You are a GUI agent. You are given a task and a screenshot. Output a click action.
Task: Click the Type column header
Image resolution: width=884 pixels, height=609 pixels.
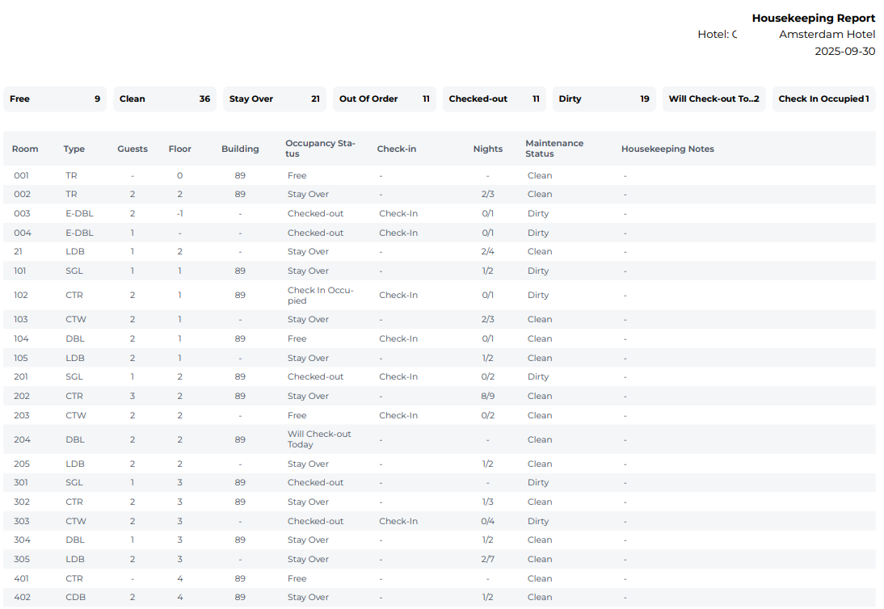(74, 149)
